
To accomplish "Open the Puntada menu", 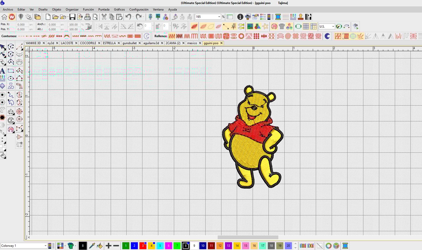I will (x=104, y=10).
